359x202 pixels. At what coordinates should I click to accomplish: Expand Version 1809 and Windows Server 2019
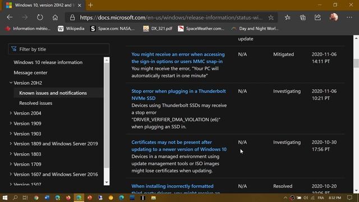pyautogui.click(x=11, y=144)
